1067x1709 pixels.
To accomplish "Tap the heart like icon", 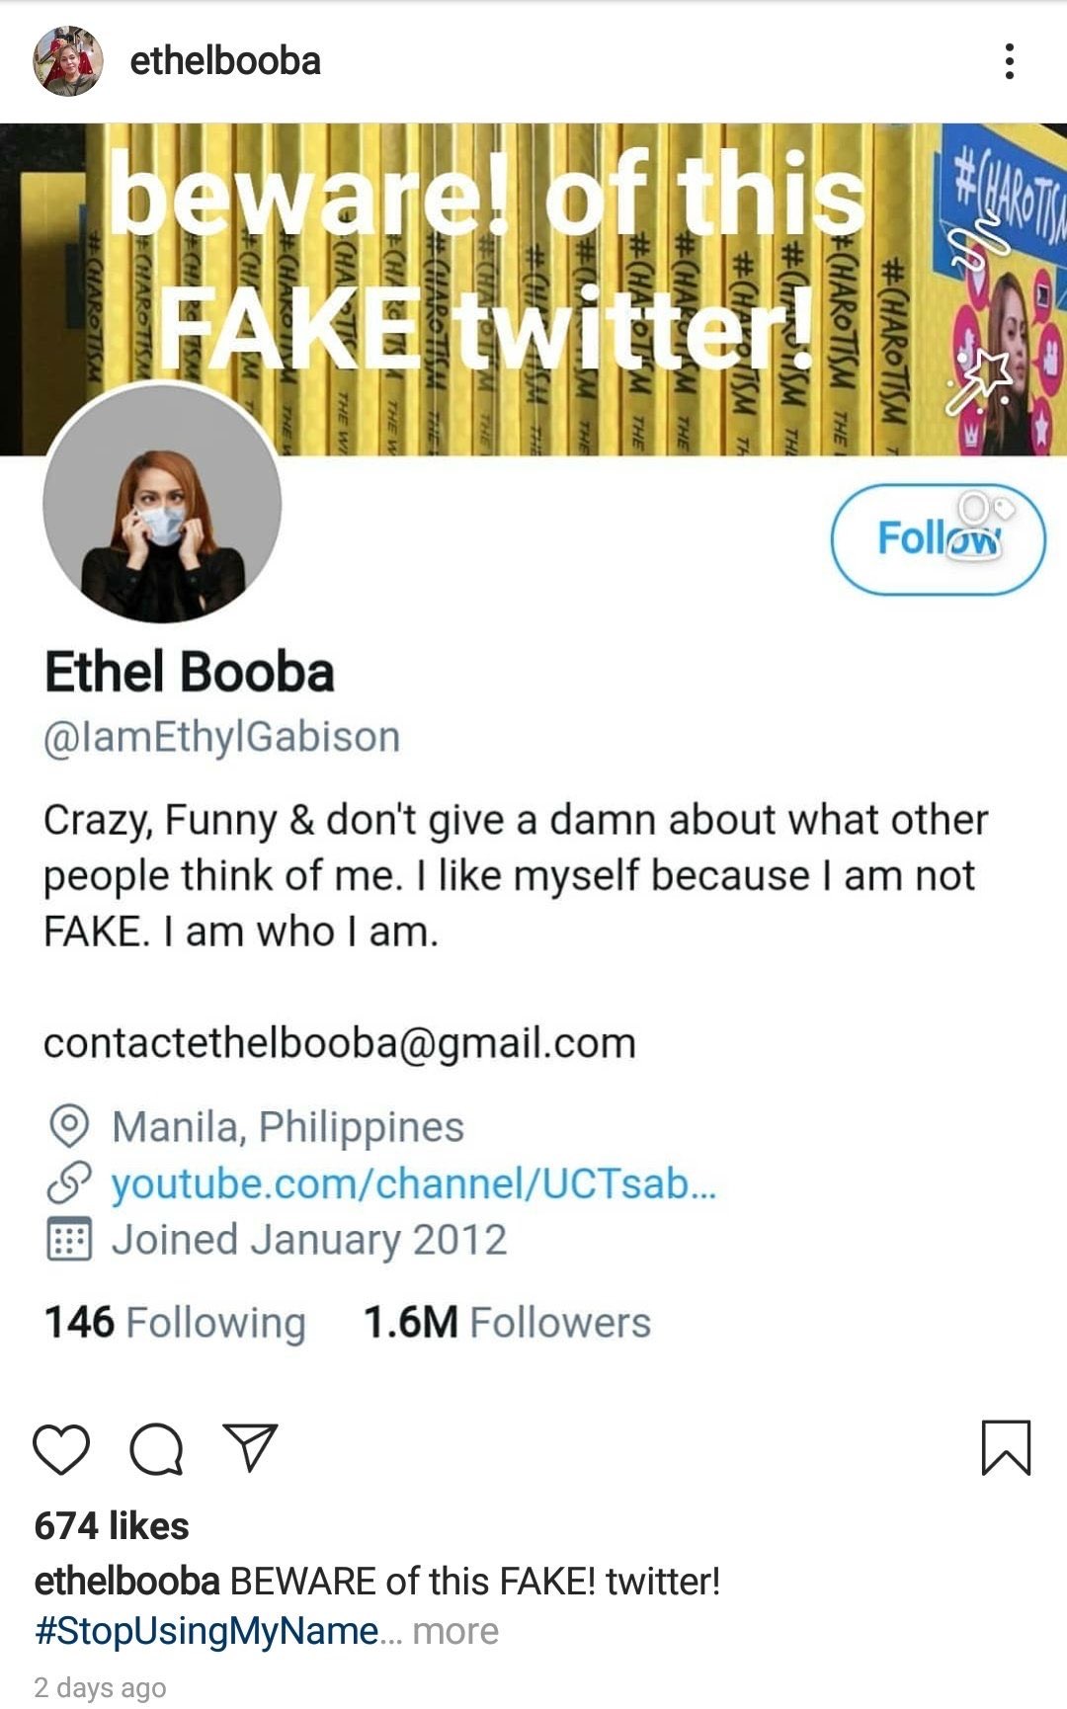I will click(x=61, y=1449).
